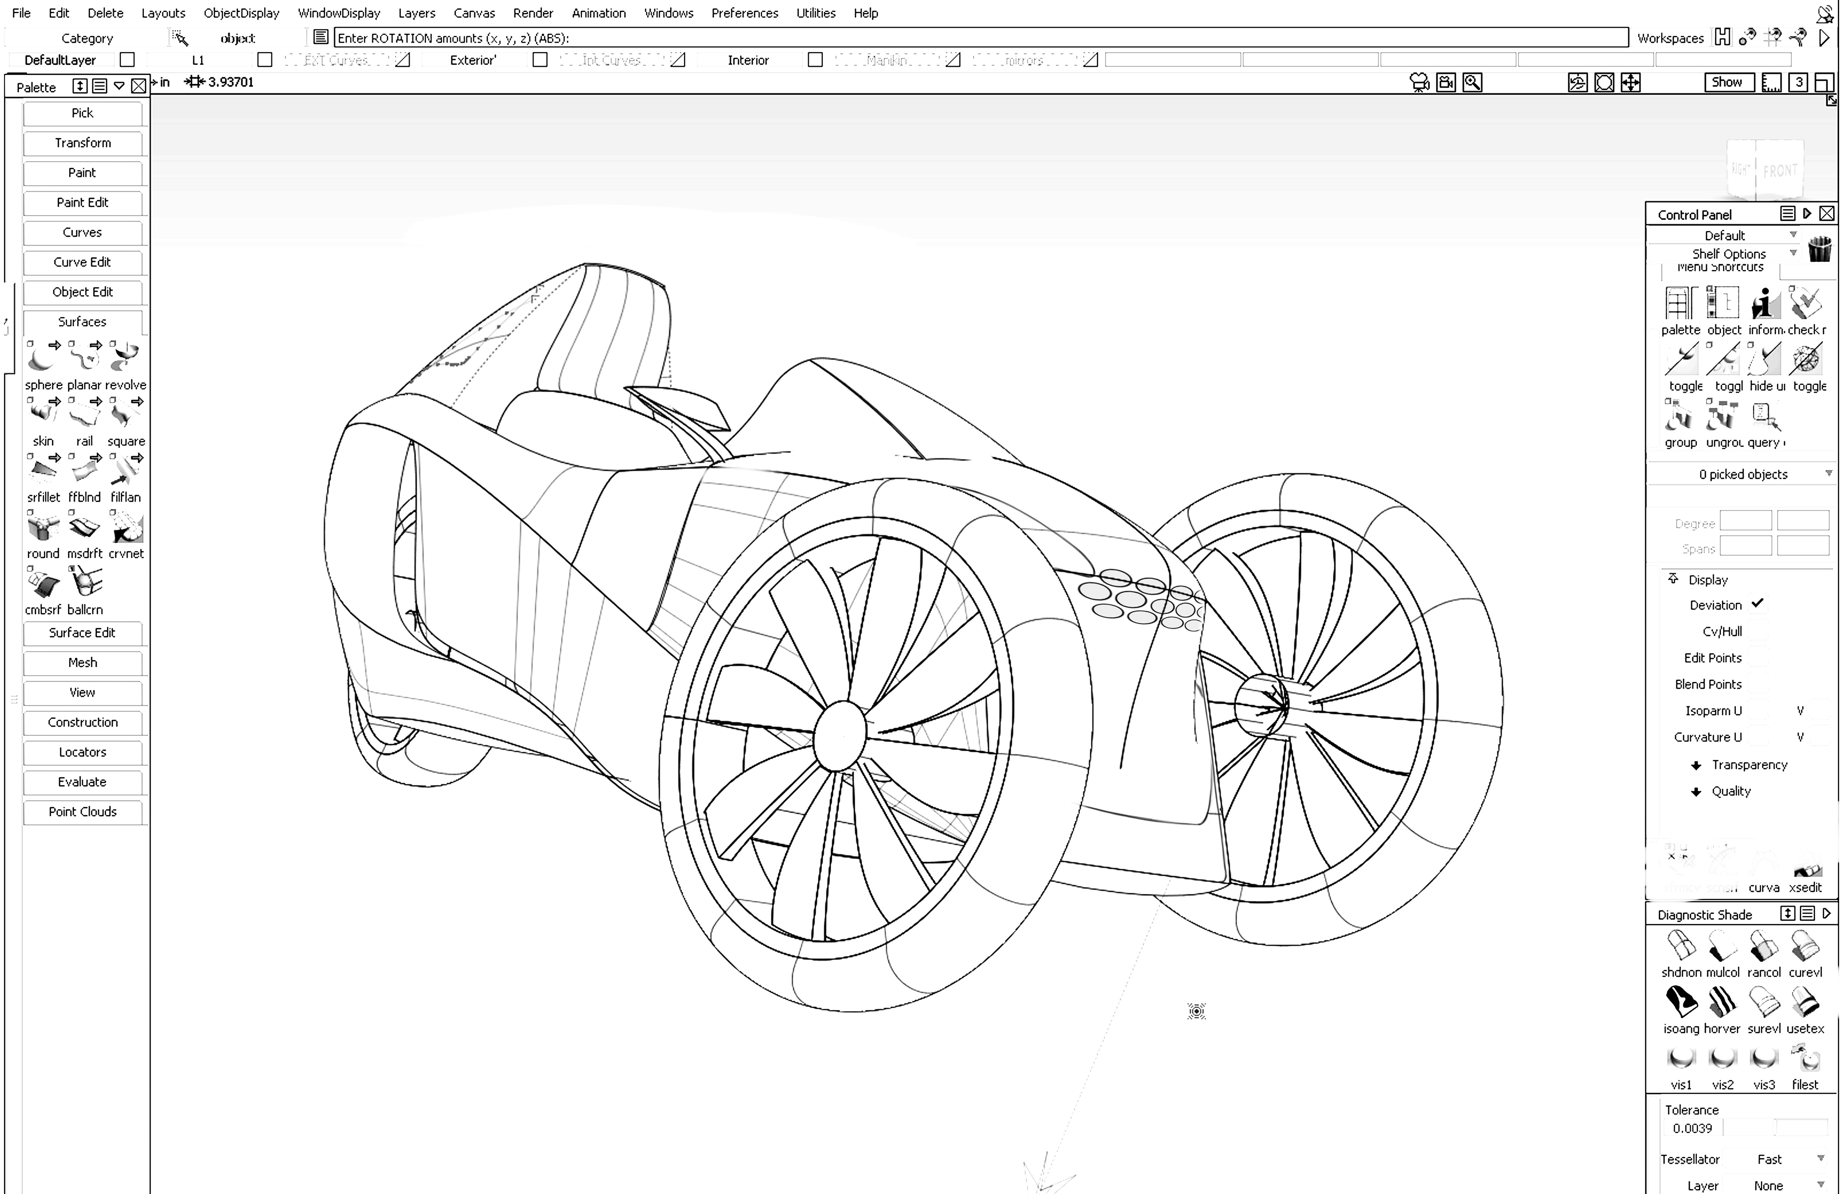The height and width of the screenshot is (1194, 1845).
Task: Open the Curves palette tab
Action: tap(82, 233)
